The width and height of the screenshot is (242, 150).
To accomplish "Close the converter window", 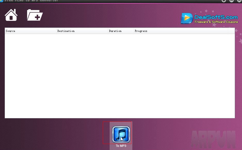I will coord(239,1).
